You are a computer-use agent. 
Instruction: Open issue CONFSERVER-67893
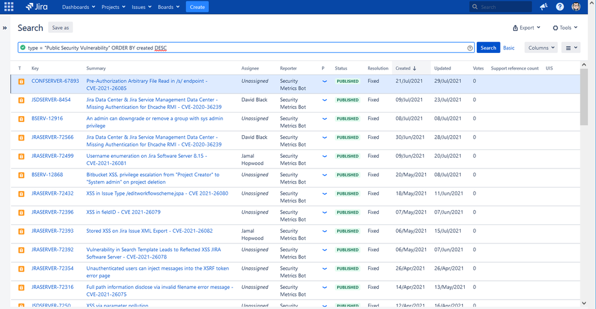pyautogui.click(x=55, y=81)
